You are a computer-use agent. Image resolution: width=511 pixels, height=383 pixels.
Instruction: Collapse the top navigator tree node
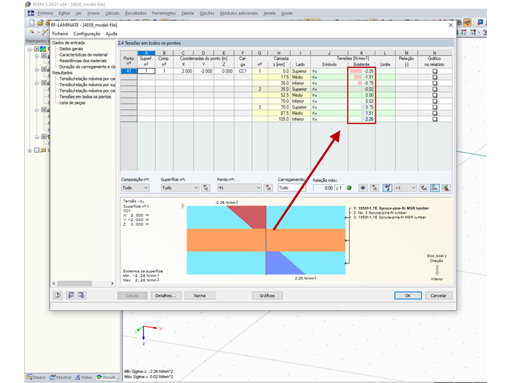point(30,49)
